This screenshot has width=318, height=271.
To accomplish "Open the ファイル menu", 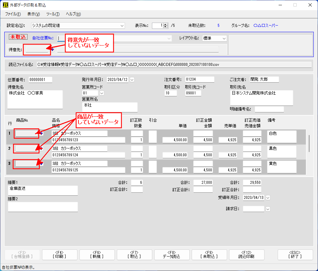I will coord(13,14).
